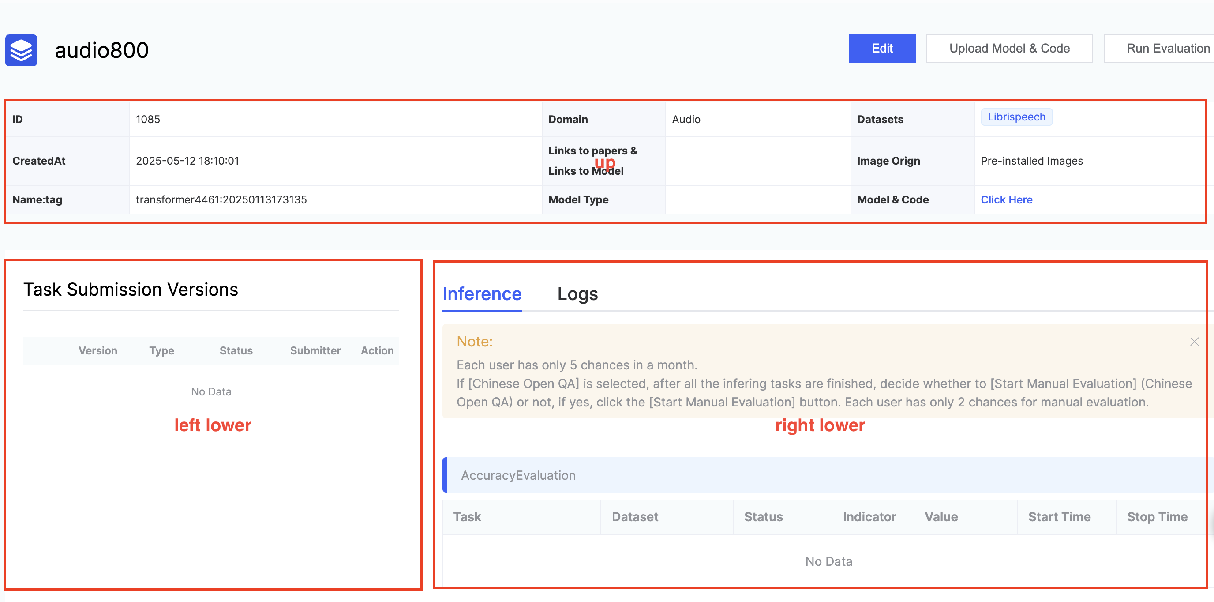Open Upload Model & Code
This screenshot has height=602, width=1214.
click(x=1009, y=49)
